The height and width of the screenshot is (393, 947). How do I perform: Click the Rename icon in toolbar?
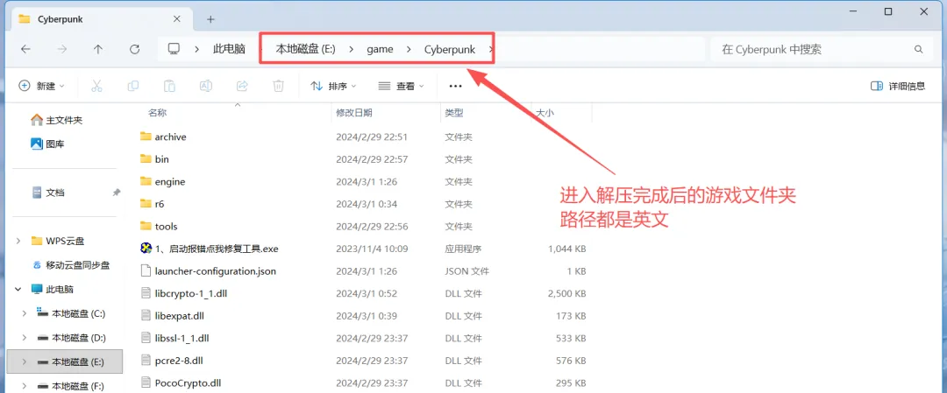pyautogui.click(x=206, y=86)
